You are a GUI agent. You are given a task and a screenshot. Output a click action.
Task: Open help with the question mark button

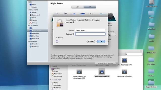[x=57, y=41]
